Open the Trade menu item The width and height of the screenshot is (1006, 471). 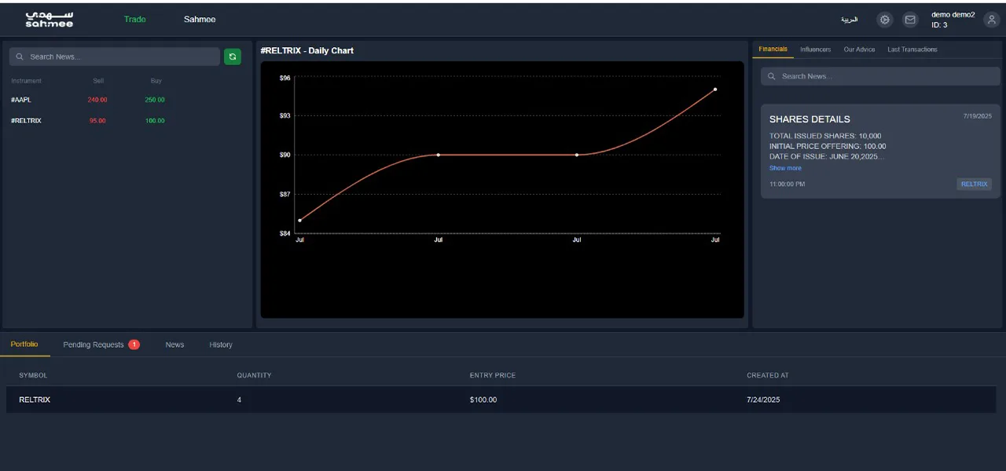134,20
